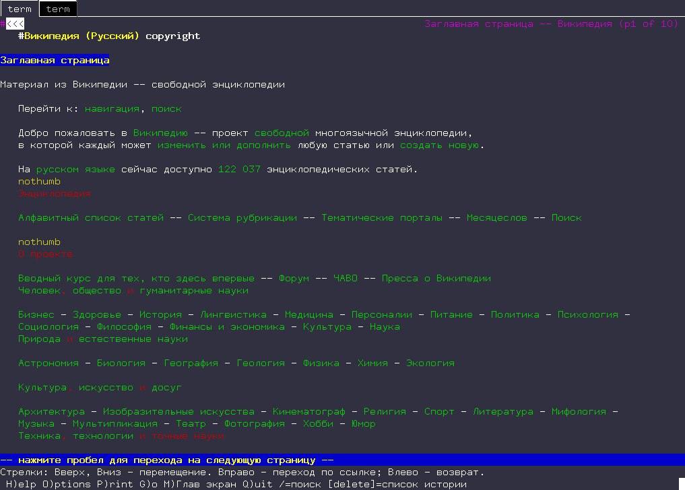Go to the Форум link

point(294,278)
